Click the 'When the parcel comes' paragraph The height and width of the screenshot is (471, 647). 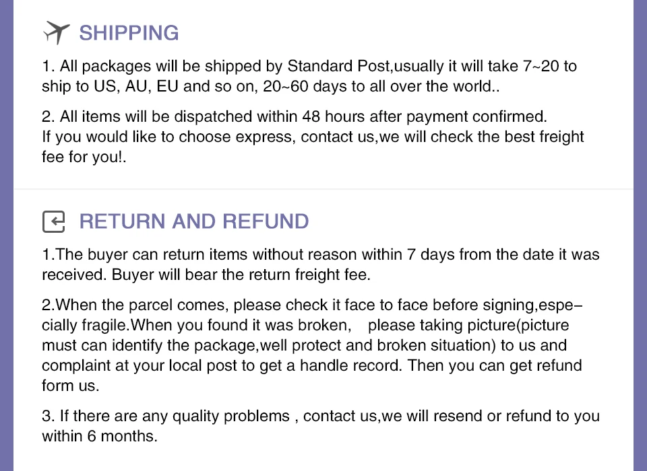[x=312, y=345]
